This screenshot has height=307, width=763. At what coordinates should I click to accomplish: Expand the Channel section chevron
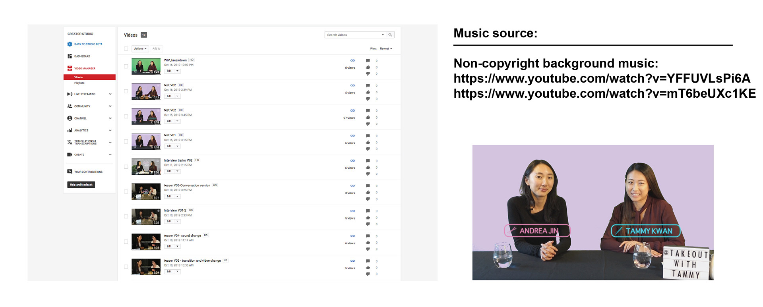point(110,118)
